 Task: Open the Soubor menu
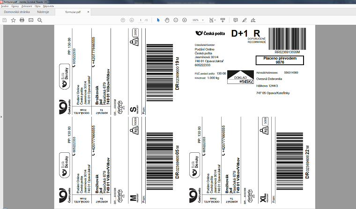pos(5,6)
